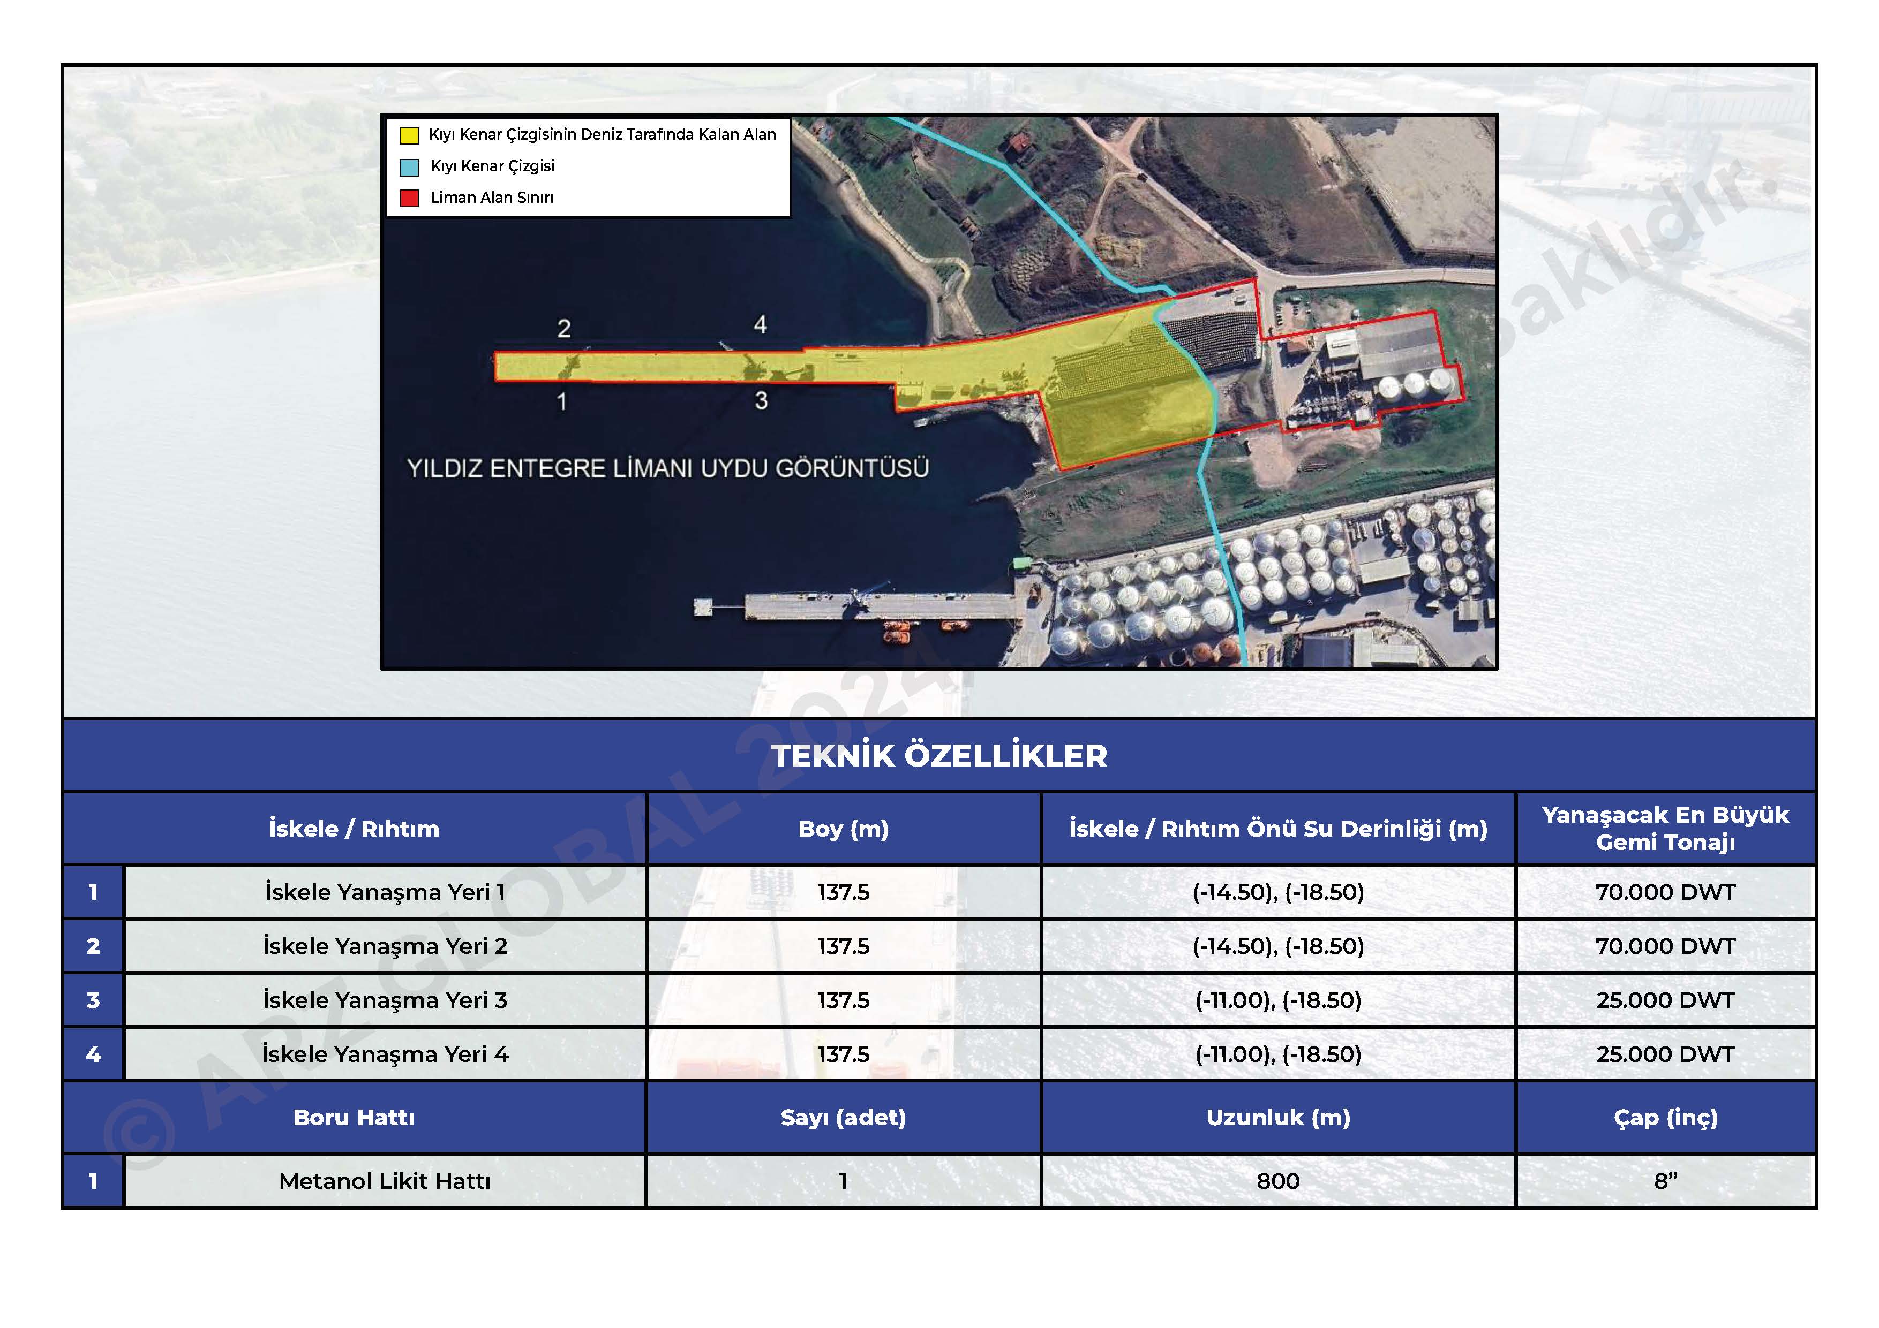Click berth number 4 label on the map

(x=760, y=325)
